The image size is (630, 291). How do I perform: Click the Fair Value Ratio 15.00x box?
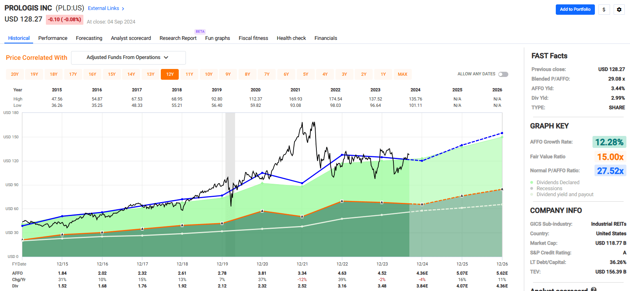click(610, 157)
